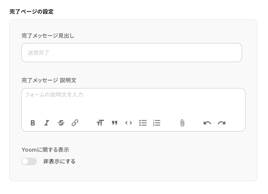Insert a code block
The image size is (268, 194).
[x=128, y=123]
